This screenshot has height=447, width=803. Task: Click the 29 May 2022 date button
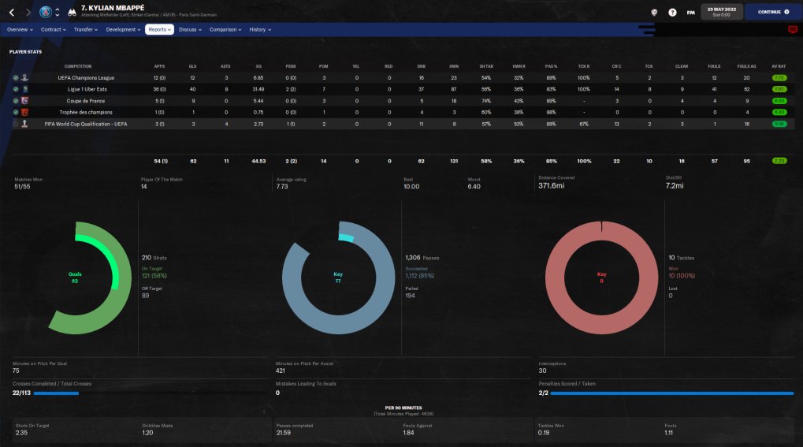pyautogui.click(x=721, y=12)
